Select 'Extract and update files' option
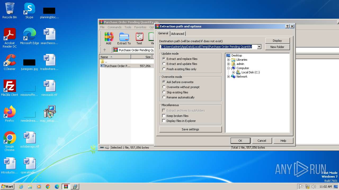 [180, 64]
